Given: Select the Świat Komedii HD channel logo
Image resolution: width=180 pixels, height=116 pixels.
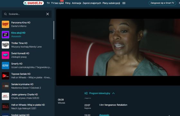Looking at the screenshot, I should click(x=5, y=55).
